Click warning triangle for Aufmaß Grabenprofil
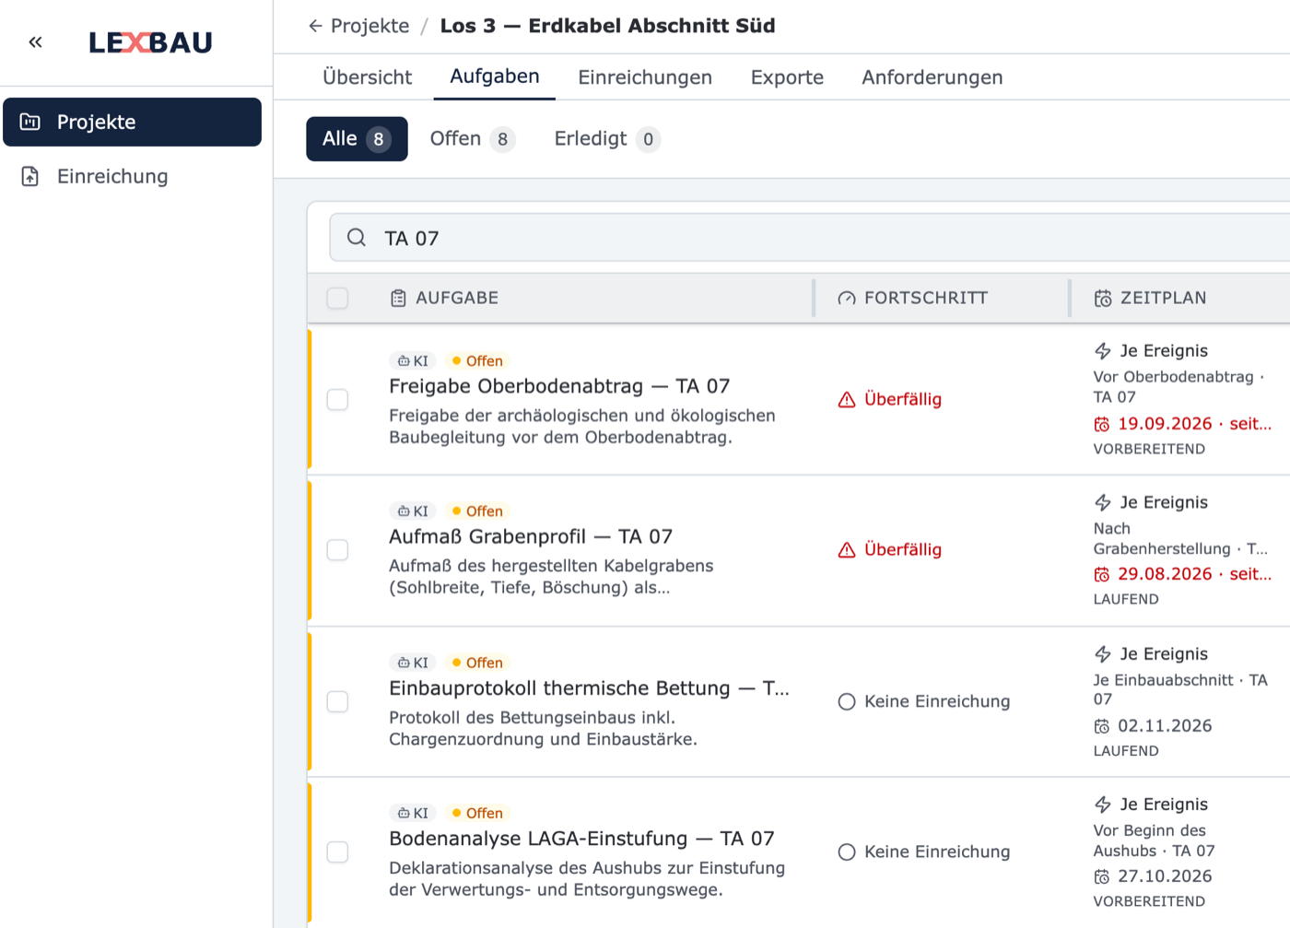1290x928 pixels. click(x=847, y=549)
